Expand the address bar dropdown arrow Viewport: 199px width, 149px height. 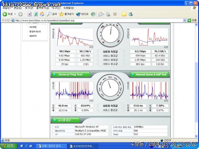(184, 20)
